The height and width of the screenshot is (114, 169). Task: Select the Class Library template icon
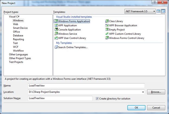(x=107, y=21)
